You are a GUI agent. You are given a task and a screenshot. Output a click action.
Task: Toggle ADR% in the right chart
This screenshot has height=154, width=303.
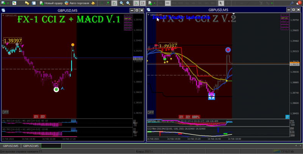click(x=196, y=117)
